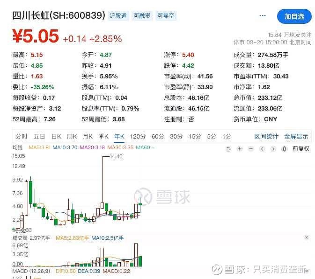Switch to the 日K daily chart tab

(56, 137)
